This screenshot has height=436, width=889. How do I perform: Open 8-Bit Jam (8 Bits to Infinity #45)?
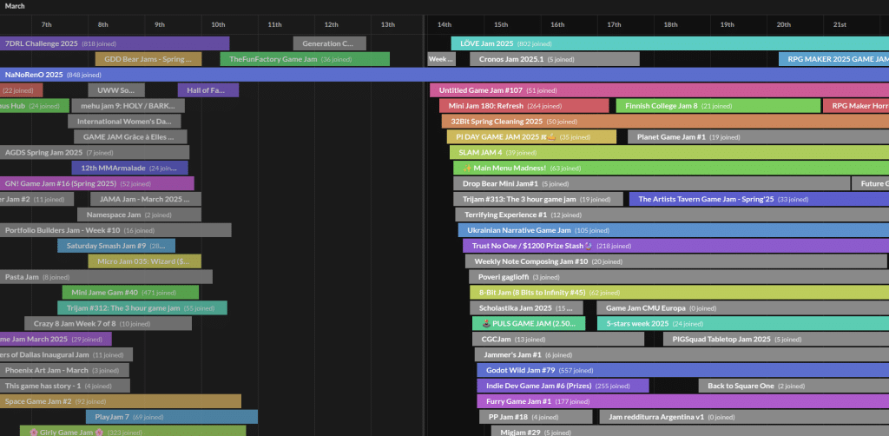[679, 293]
